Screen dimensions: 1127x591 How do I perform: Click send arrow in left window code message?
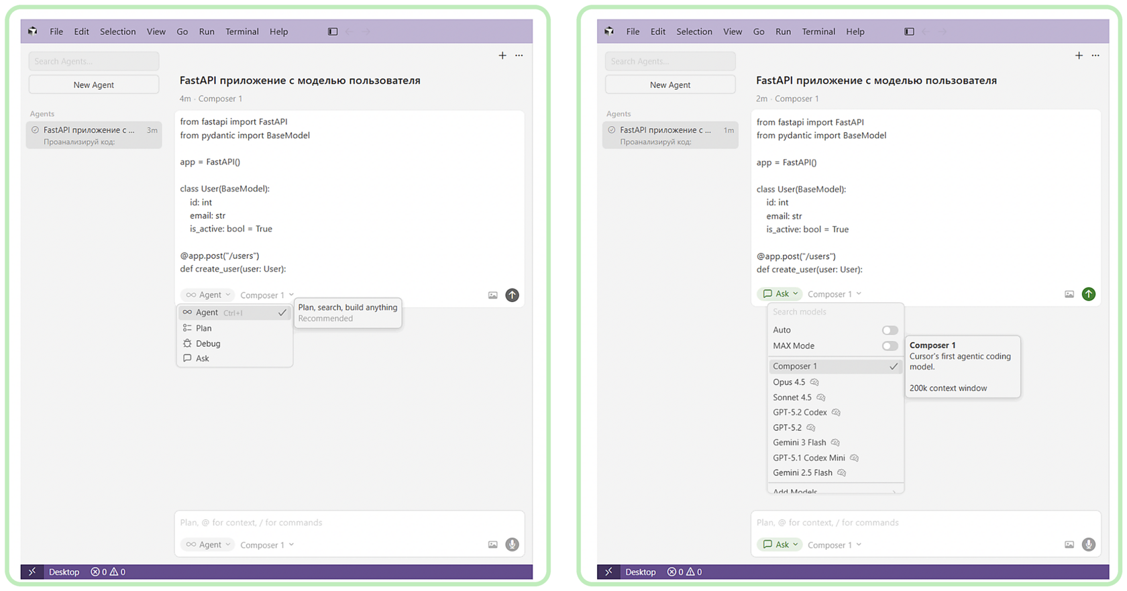[512, 295]
